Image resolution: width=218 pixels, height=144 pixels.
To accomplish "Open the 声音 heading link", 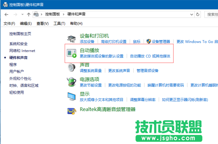I will tap(85, 65).
